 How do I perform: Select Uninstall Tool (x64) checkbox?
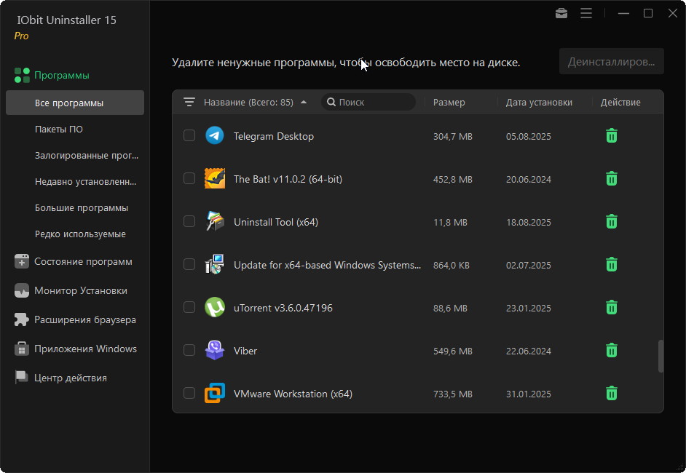(x=189, y=221)
